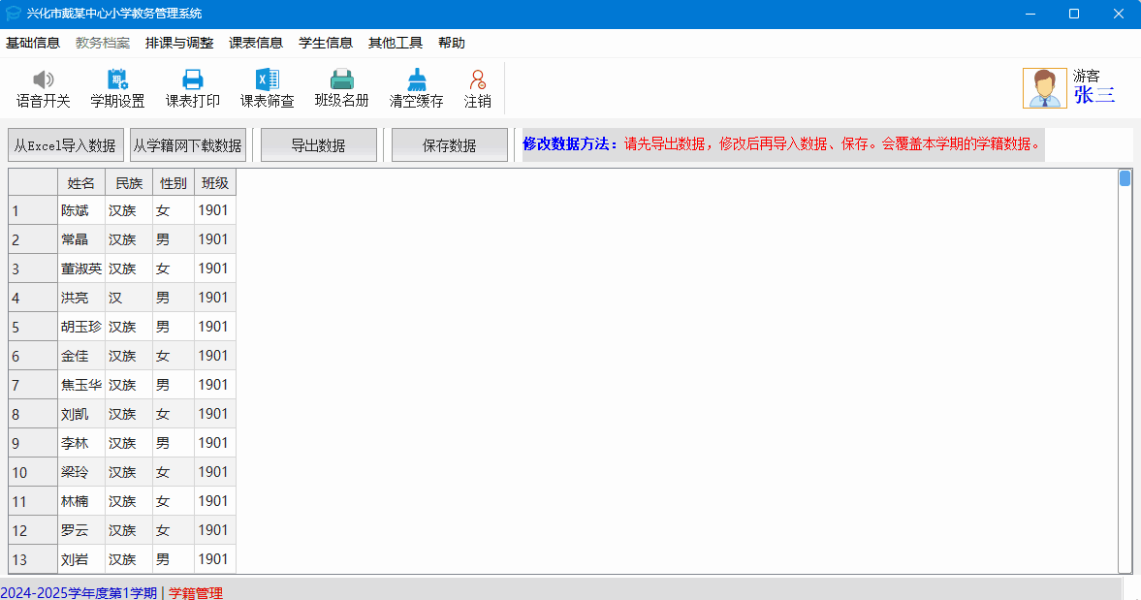Screen dimensions: 1141x600
Task: Select the 姓名 column header
Action: (81, 182)
